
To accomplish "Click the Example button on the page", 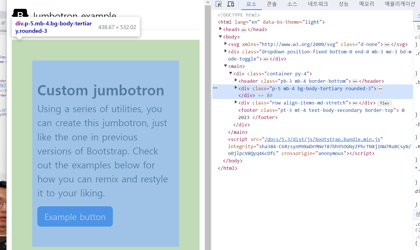I will tap(75, 217).
